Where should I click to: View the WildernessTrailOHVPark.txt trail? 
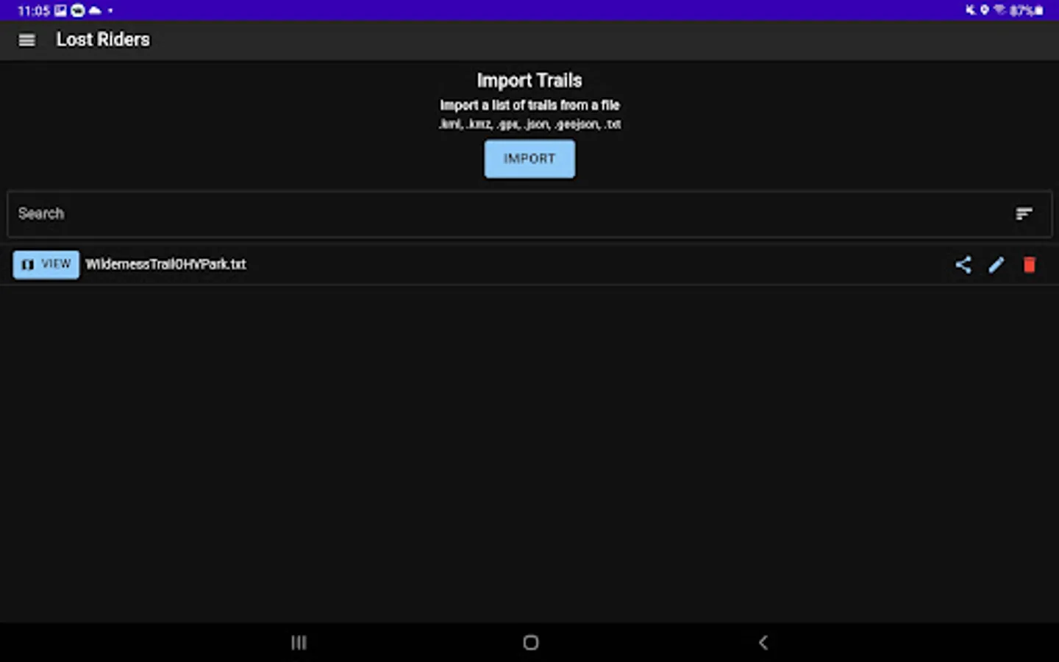46,265
